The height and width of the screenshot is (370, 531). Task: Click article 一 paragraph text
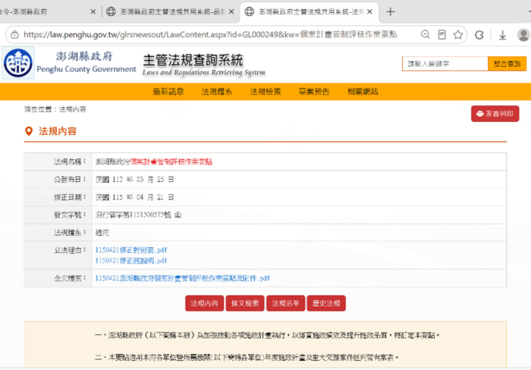[x=267, y=335]
